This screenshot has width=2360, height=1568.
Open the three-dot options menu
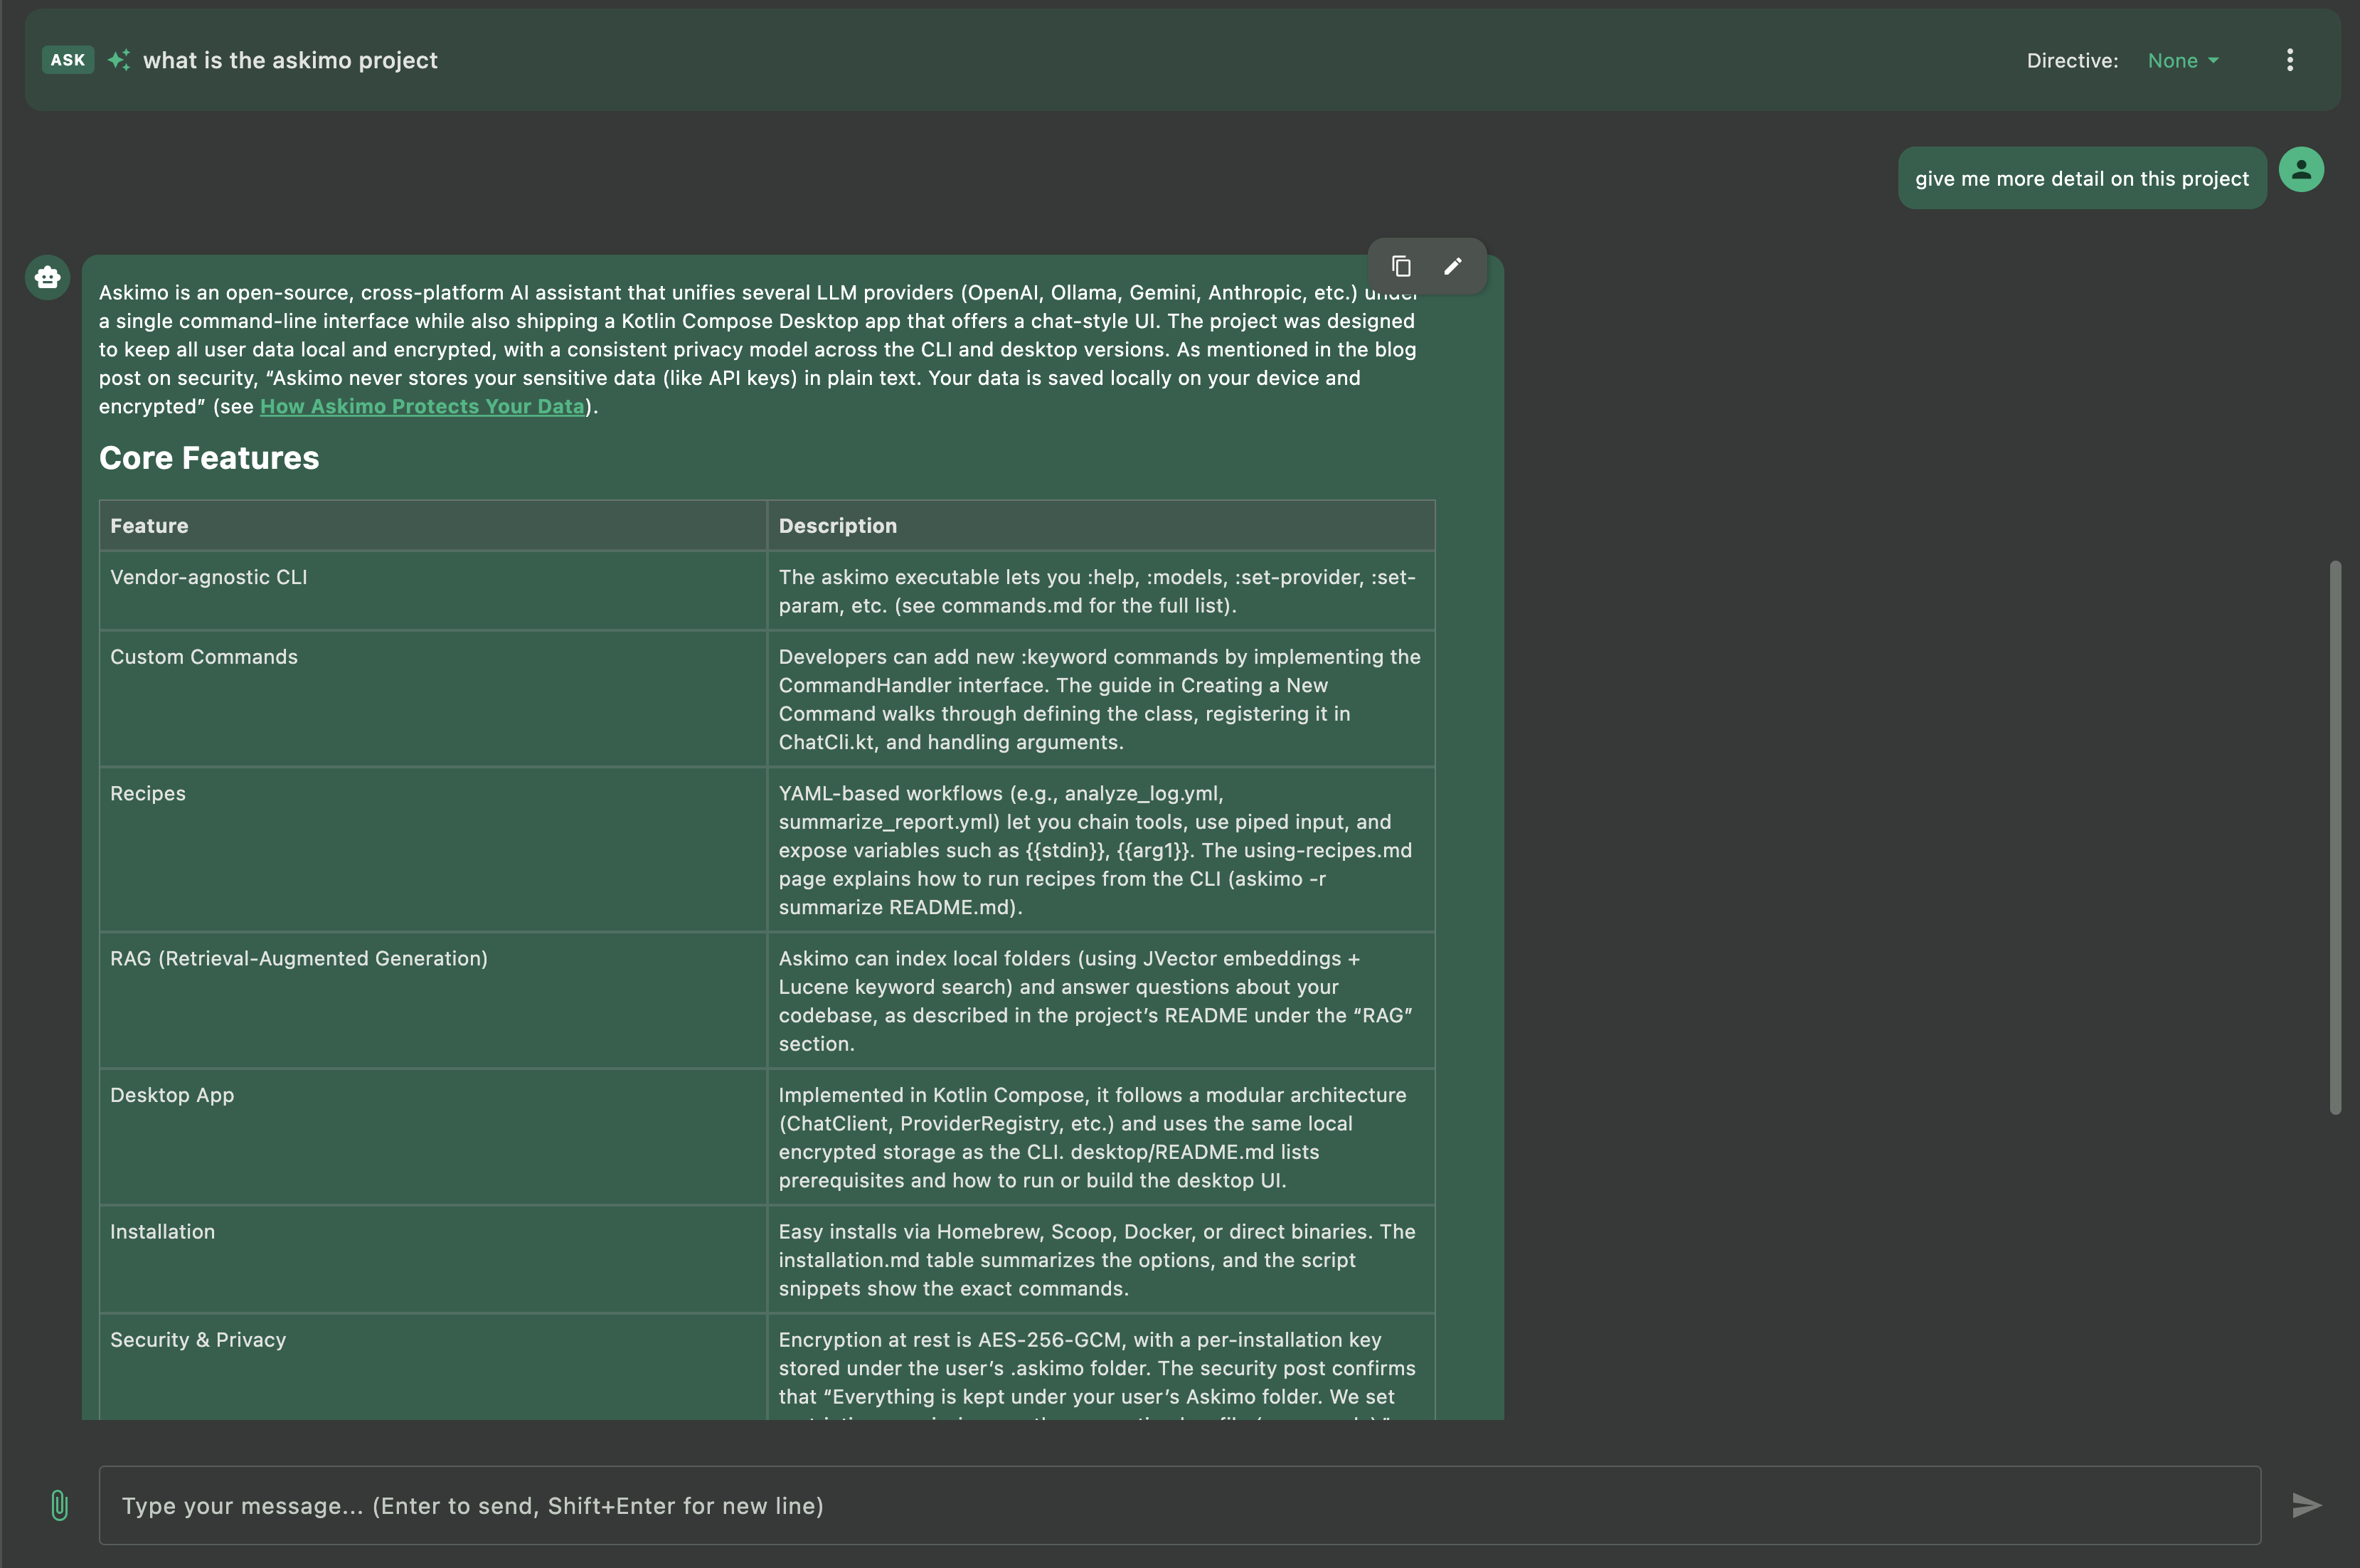2289,60
